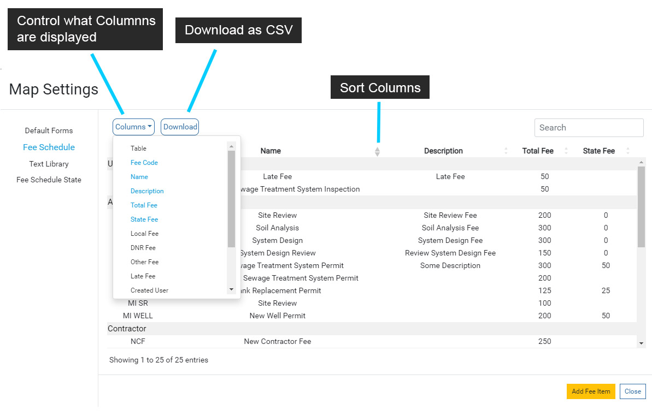The width and height of the screenshot is (652, 416).
Task: Toggle Fee Code column visibility
Action: point(144,163)
